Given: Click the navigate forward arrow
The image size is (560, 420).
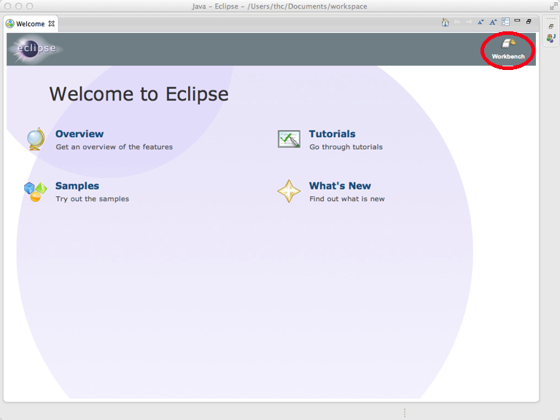Looking at the screenshot, I should pos(469,22).
